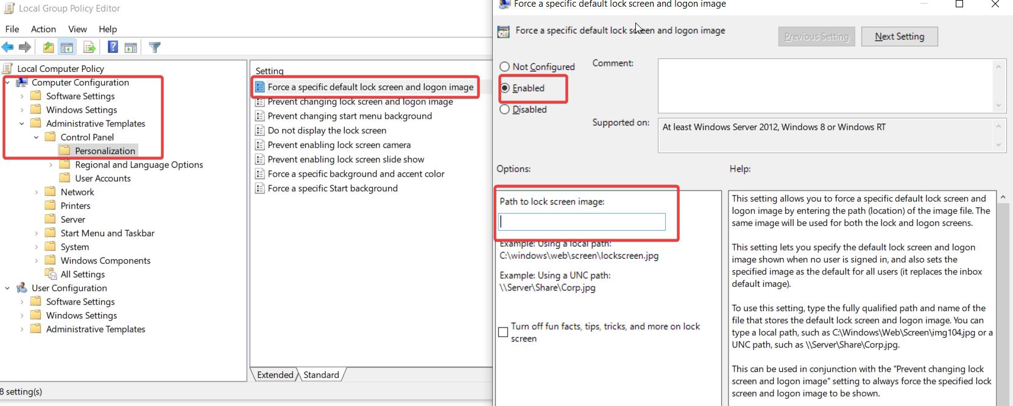Select the Not Configured radio button
Screen dimensions: 1013x406
point(504,67)
